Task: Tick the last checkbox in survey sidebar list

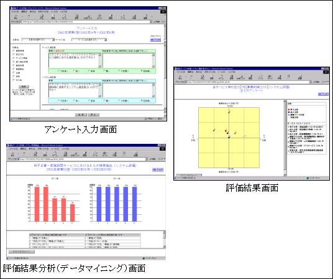Action: (x=14, y=80)
